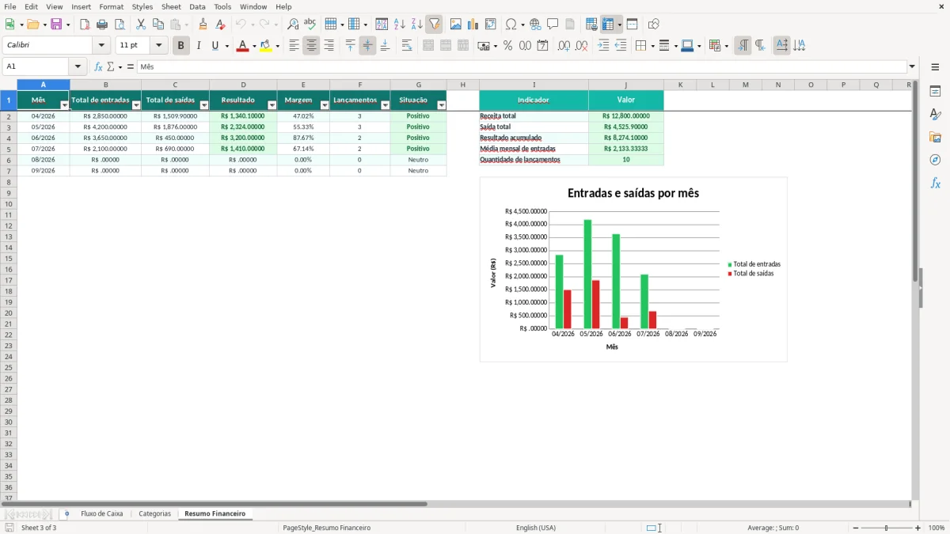Open the Navigator sidebar panel

pos(935,160)
